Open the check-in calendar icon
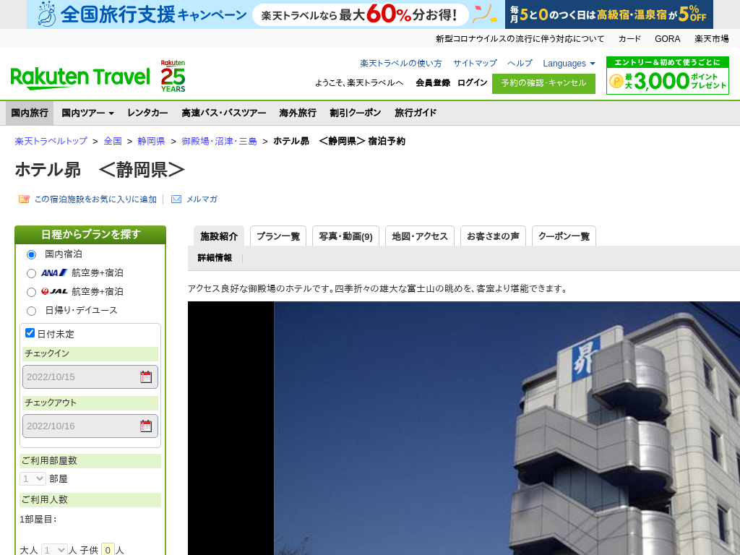 point(146,377)
